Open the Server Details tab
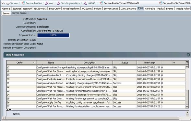 (x=111, y=9)
